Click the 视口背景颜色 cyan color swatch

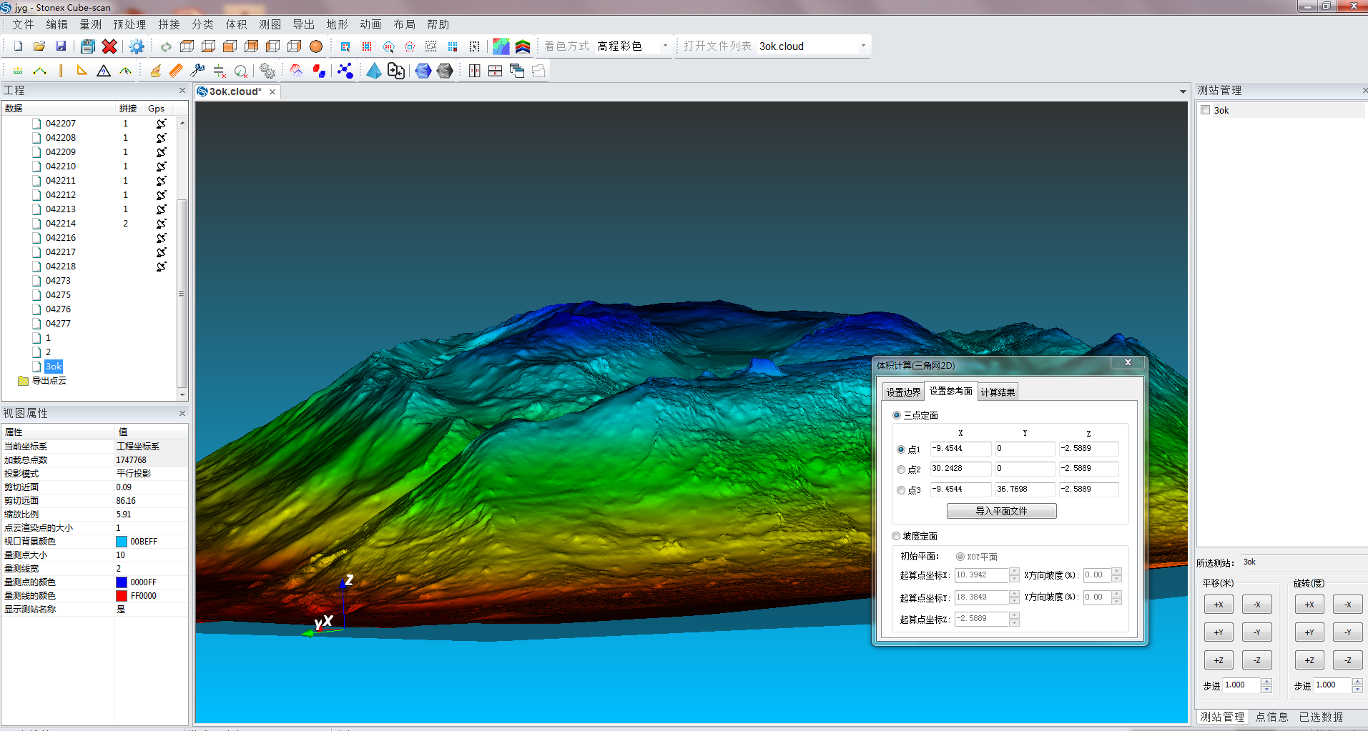point(122,542)
